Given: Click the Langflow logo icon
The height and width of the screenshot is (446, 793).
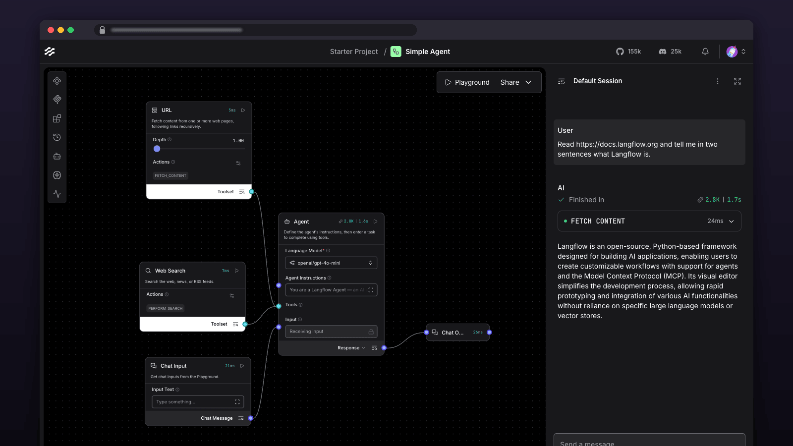Looking at the screenshot, I should coord(50,52).
